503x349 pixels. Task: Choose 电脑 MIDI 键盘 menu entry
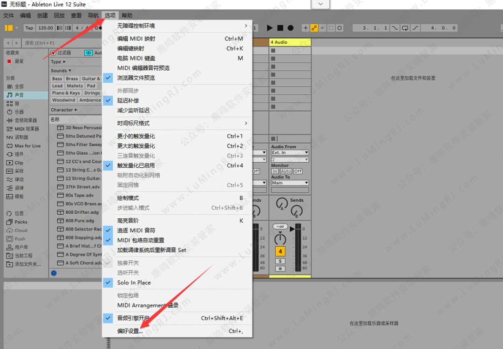[x=177, y=58]
